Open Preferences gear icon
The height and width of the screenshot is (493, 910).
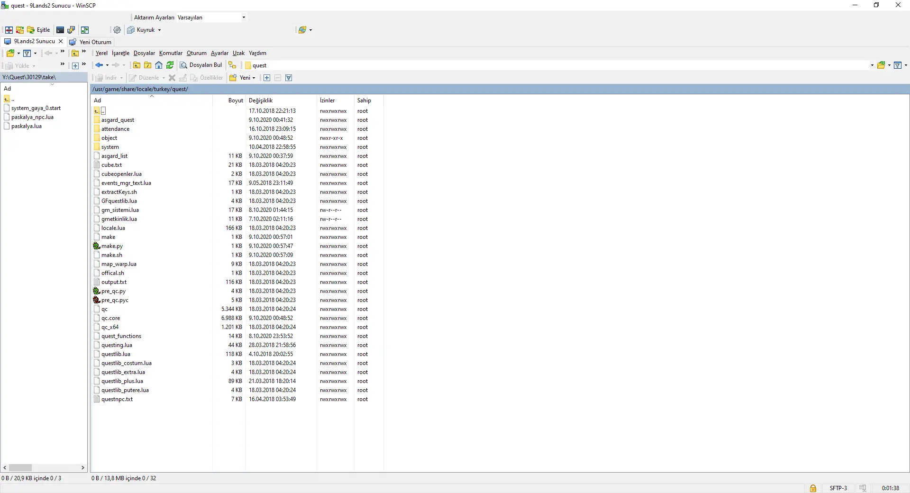[117, 30]
